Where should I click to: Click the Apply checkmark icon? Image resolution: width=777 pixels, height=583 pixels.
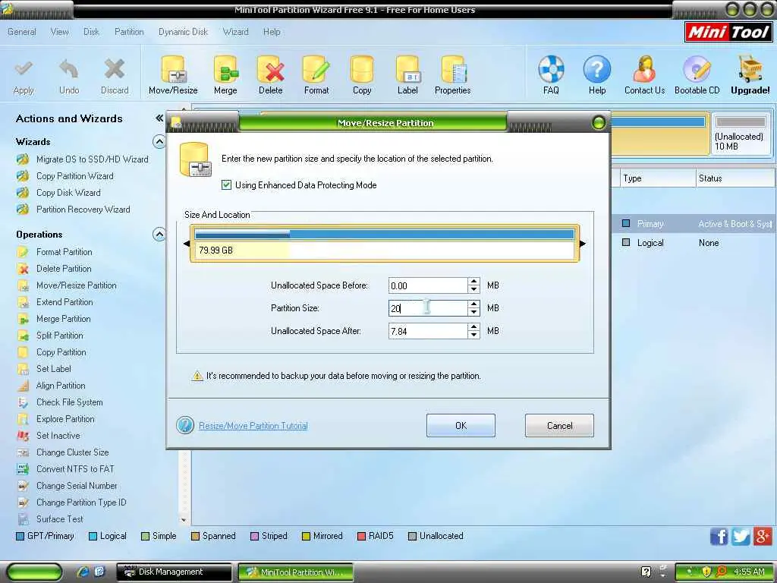(x=24, y=69)
